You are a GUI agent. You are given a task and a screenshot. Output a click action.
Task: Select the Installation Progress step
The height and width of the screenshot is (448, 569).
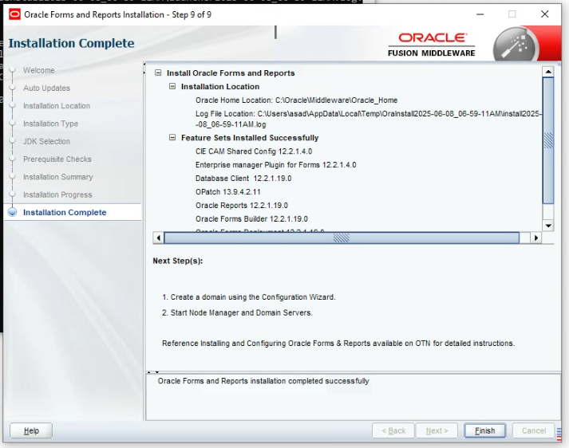57,195
